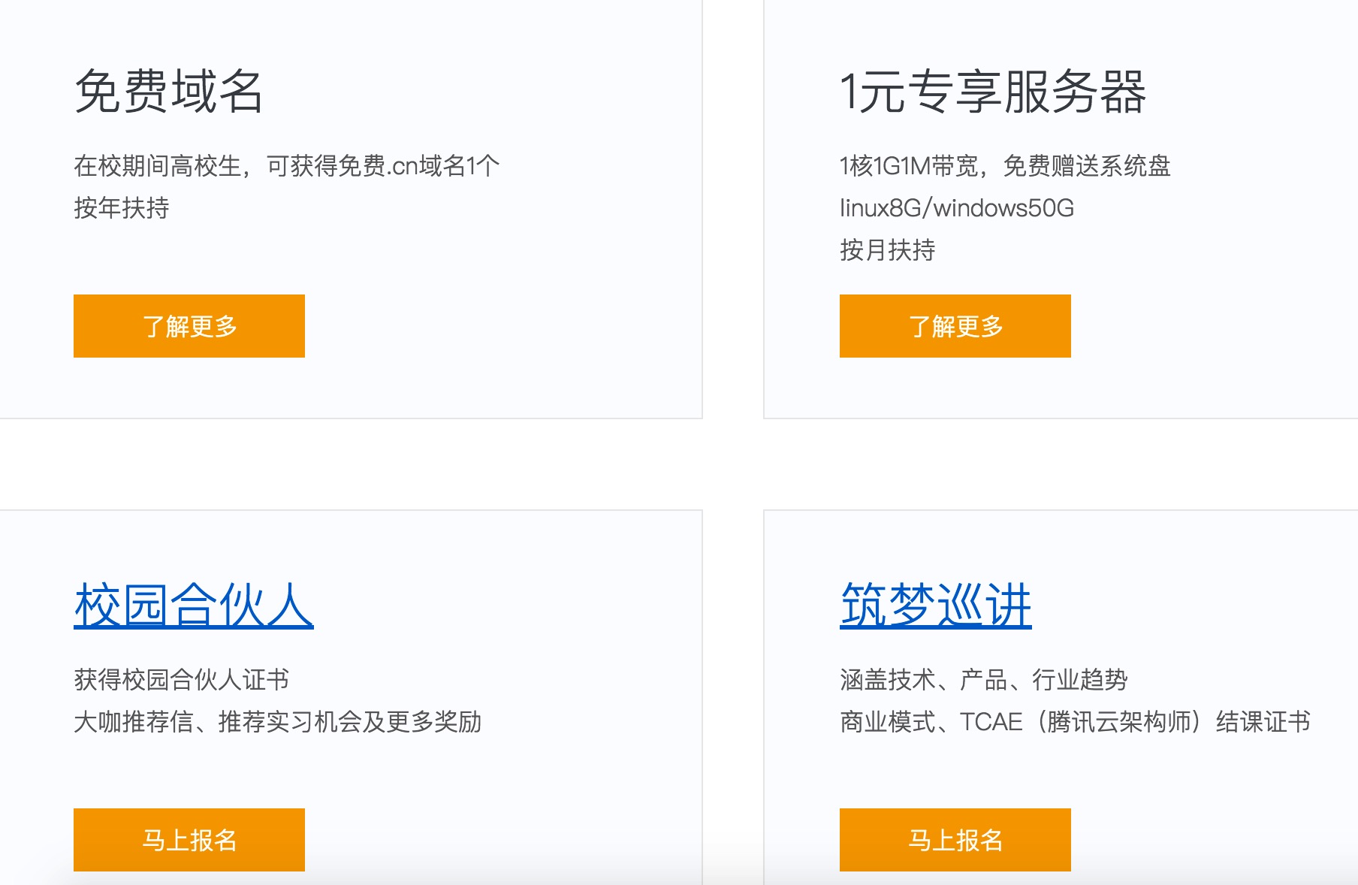Click the 免费域名 heading
1358x885 pixels.
(x=169, y=92)
